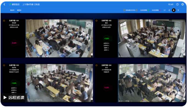Open the help question mark icon
Screen dimensions: 188x108
[177, 4]
